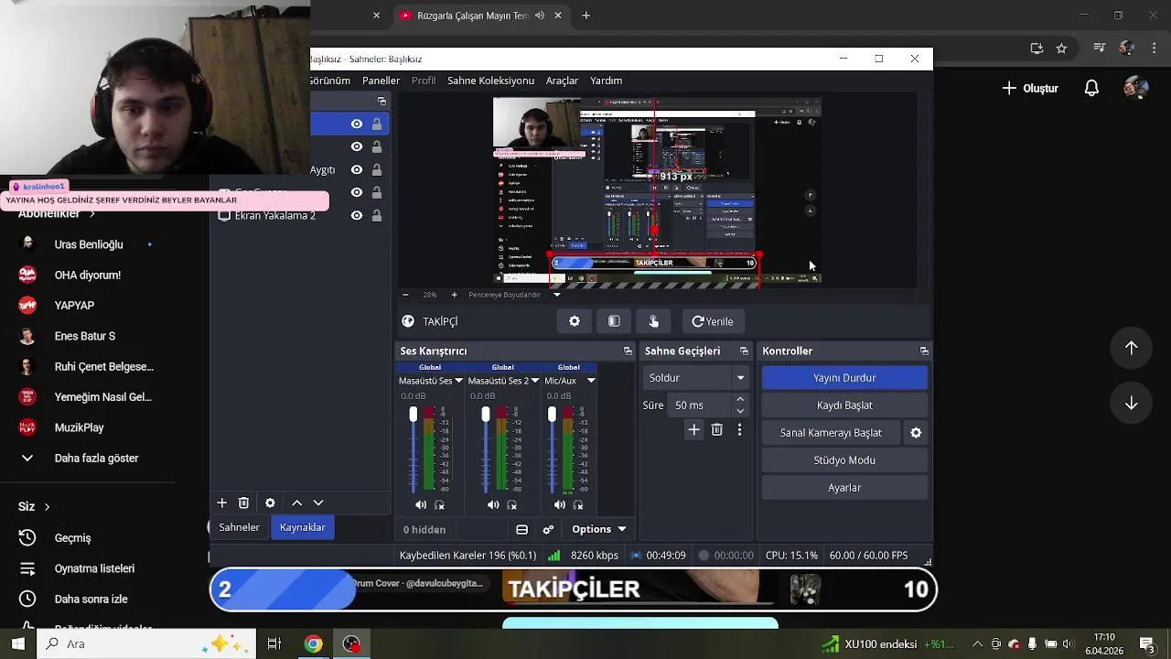The height and width of the screenshot is (659, 1171).
Task: Move selected source up in the list
Action: [296, 502]
